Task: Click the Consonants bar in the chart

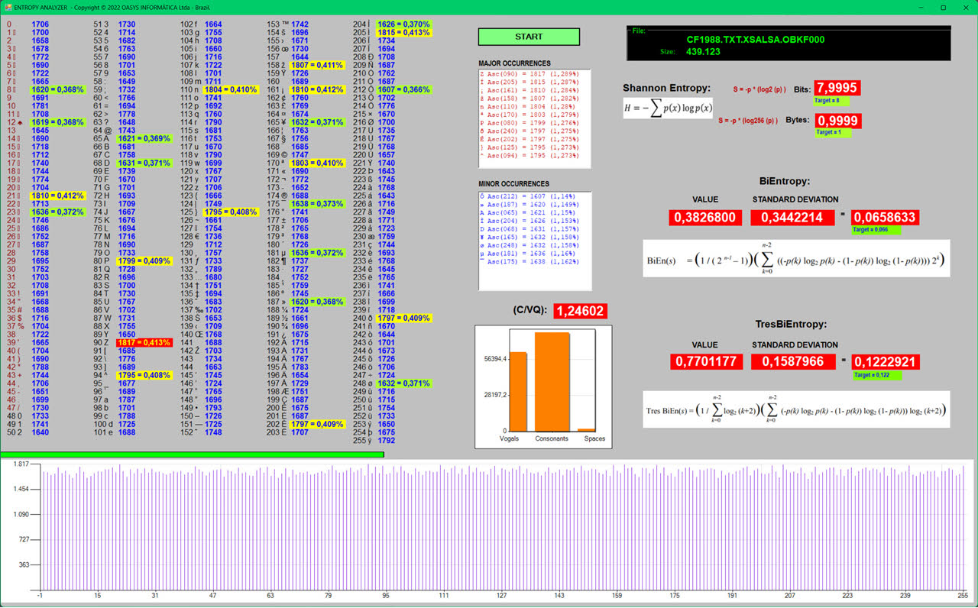Action: coord(552,382)
